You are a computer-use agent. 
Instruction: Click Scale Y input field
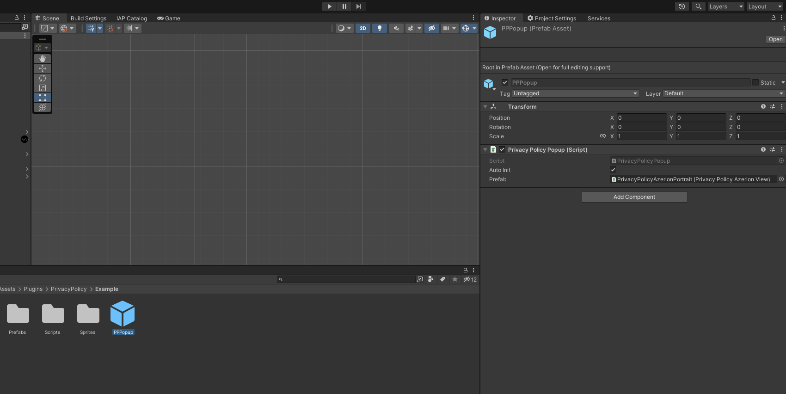(701, 136)
